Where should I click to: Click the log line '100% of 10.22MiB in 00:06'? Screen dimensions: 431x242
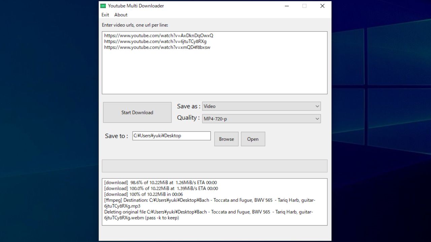tap(143, 194)
